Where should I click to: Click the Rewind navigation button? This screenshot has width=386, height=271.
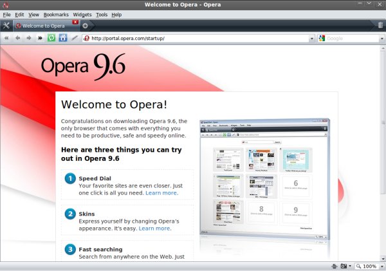[x=6, y=38]
